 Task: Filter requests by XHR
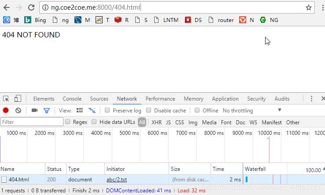156,123
